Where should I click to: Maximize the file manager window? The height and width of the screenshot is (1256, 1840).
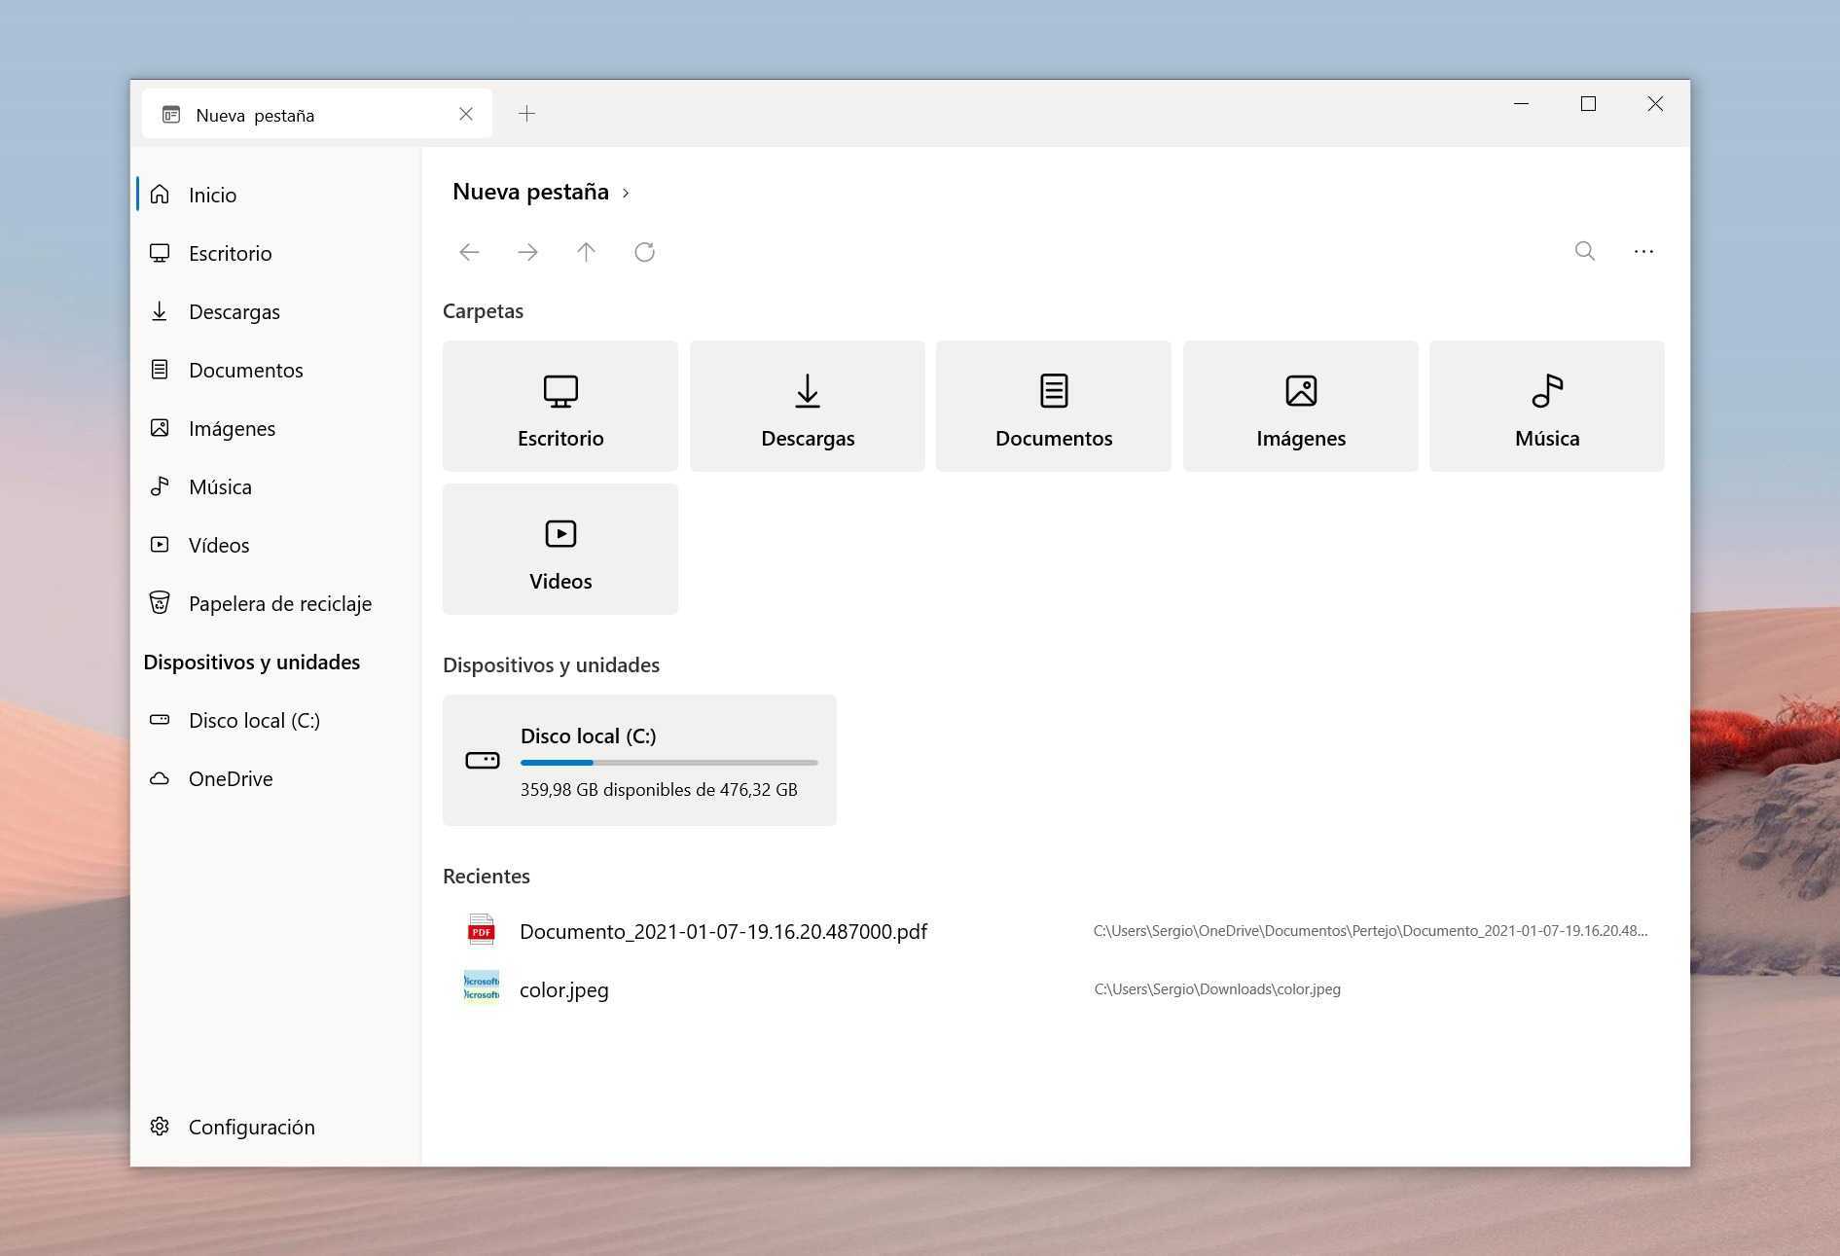coord(1588,103)
